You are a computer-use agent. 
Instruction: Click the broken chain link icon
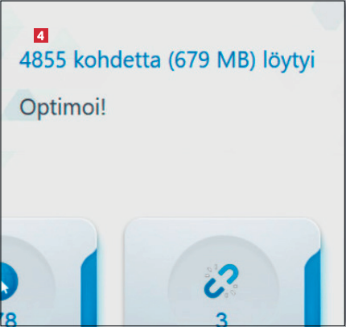221,281
